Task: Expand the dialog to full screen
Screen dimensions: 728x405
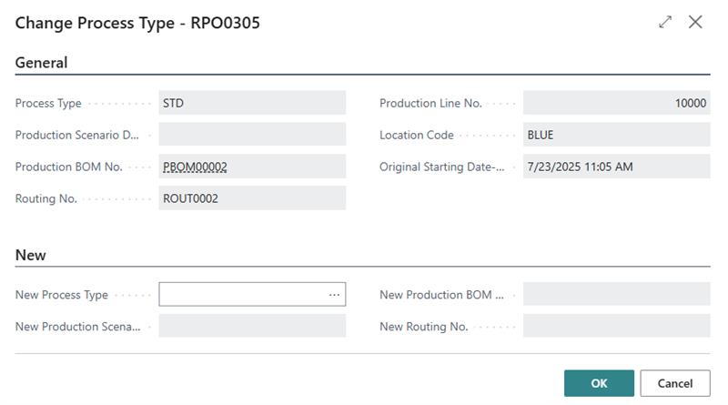Action: 665,22
